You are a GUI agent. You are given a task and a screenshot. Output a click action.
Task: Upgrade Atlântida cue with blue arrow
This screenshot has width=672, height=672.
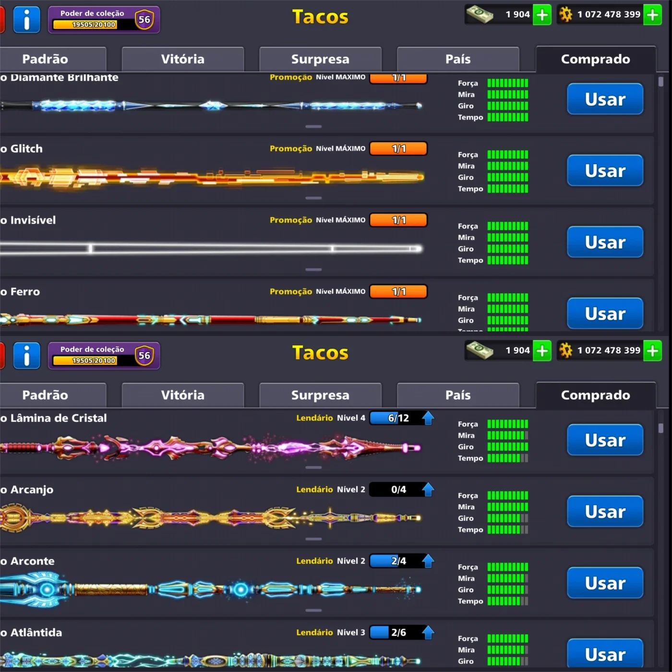tap(428, 633)
